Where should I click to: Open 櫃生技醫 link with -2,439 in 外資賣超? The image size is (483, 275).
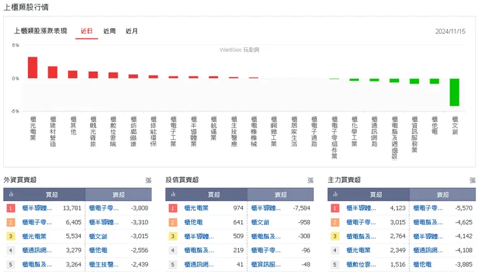pyautogui.click(x=104, y=265)
